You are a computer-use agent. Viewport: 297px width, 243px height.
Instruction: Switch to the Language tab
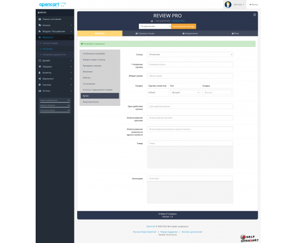click(235, 33)
